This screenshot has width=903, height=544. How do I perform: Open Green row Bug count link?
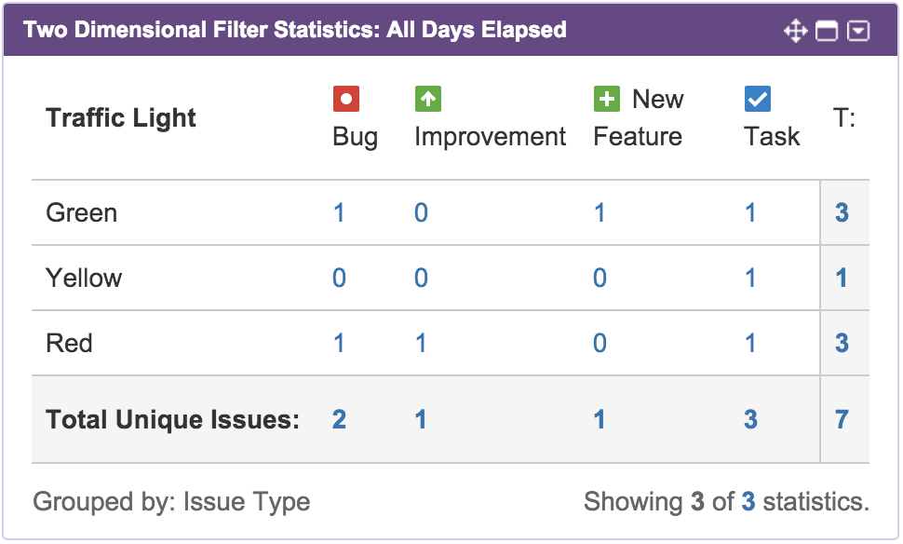pyautogui.click(x=339, y=213)
